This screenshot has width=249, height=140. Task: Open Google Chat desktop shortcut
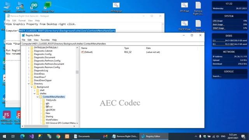[x=47, y=7]
